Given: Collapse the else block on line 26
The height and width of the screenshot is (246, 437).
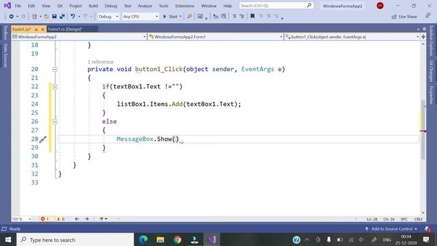Looking at the screenshot, I should pyautogui.click(x=55, y=122).
